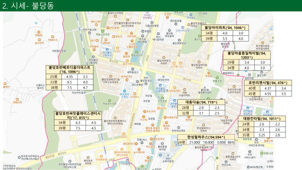This screenshot has width=302, height=170.
Task: Click the 갤러리아백화점 센터시티점 marker
Action: (x=122, y=149)
